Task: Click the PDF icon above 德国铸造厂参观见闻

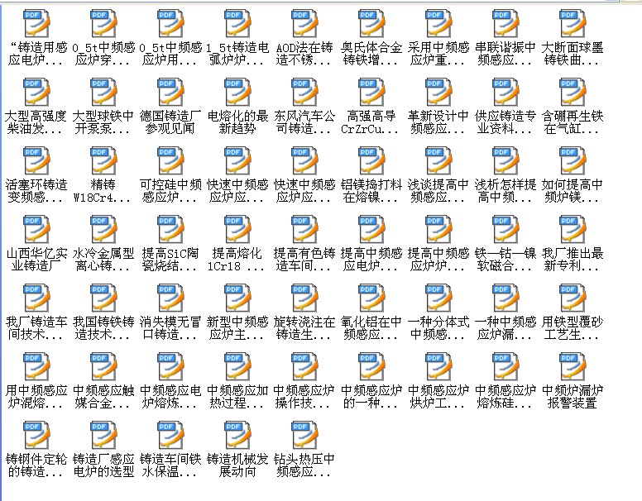Action: (170, 92)
